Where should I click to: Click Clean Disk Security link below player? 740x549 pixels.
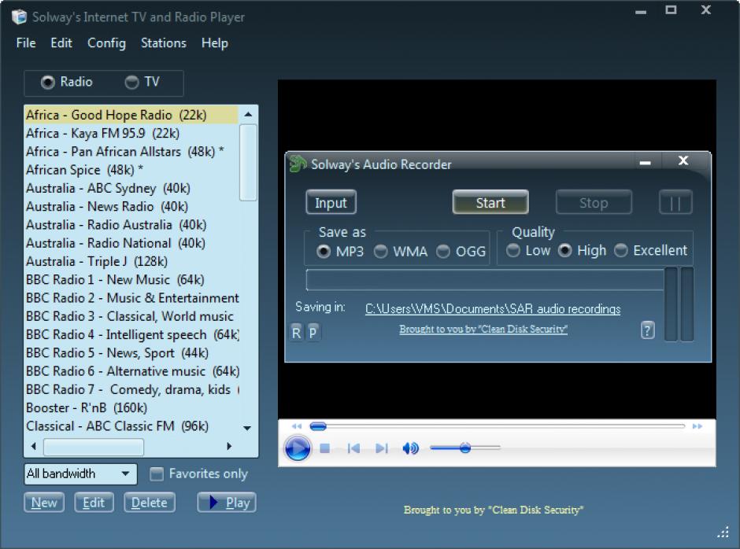493,510
